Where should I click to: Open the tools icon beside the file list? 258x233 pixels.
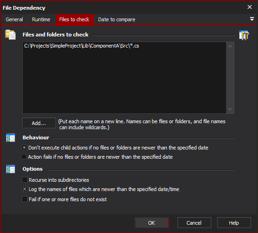point(244,35)
